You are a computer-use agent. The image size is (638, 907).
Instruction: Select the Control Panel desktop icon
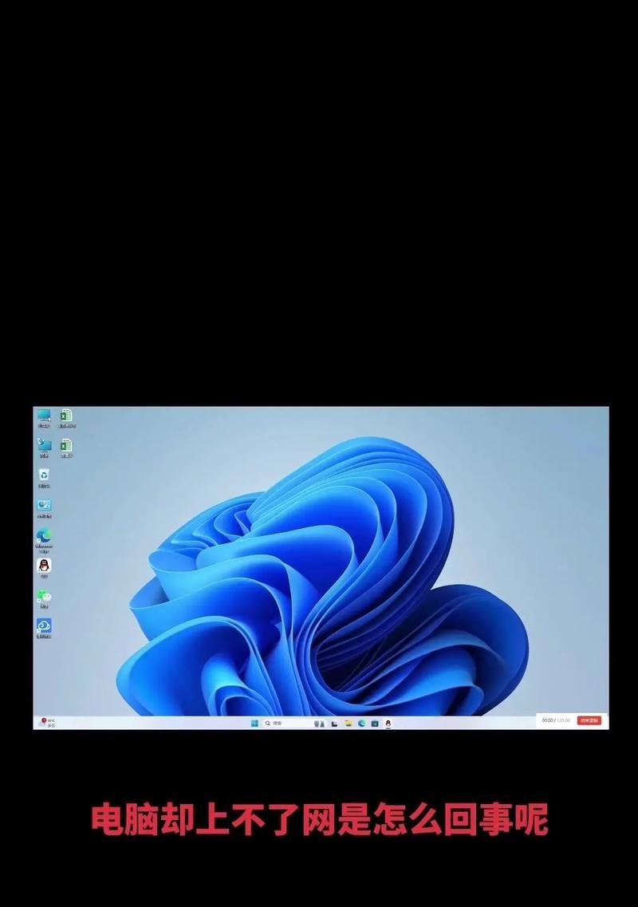click(44, 508)
